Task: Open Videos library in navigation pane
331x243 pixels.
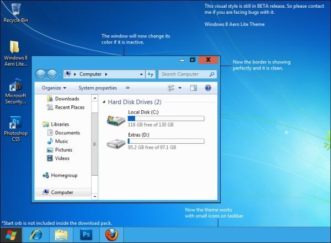Action: pos(58,158)
